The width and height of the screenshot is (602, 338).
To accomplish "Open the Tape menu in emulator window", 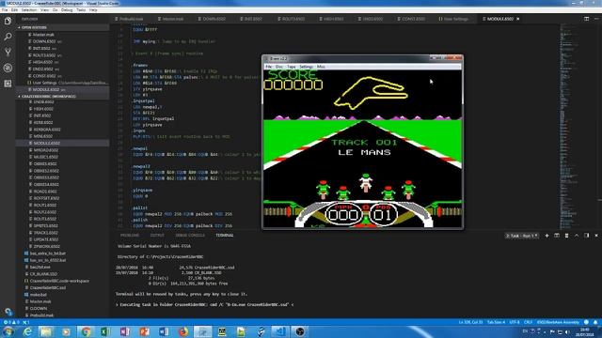I will point(292,67).
